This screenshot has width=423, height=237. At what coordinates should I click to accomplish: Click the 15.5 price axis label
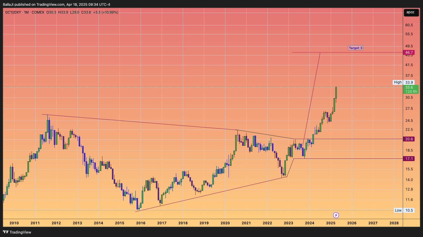point(409,169)
